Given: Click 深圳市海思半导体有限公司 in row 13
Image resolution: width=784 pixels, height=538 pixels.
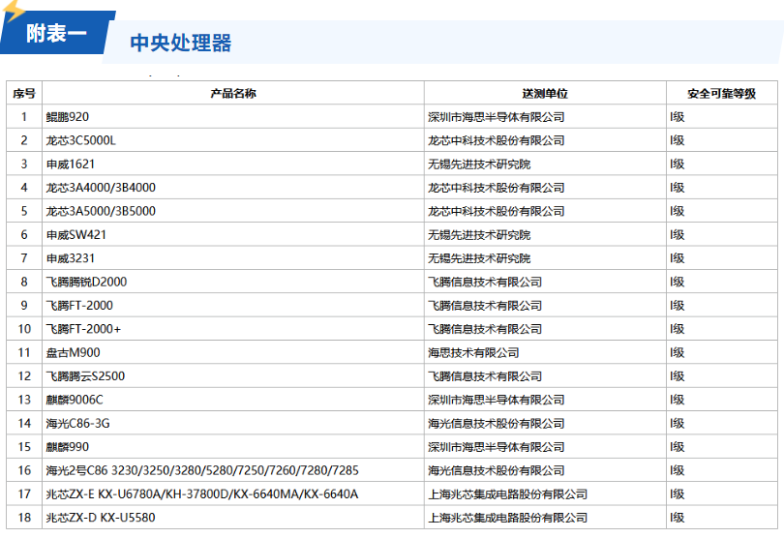Looking at the screenshot, I should pos(496,400).
